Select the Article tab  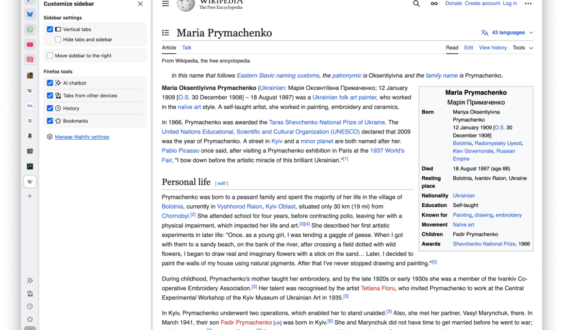point(169,48)
